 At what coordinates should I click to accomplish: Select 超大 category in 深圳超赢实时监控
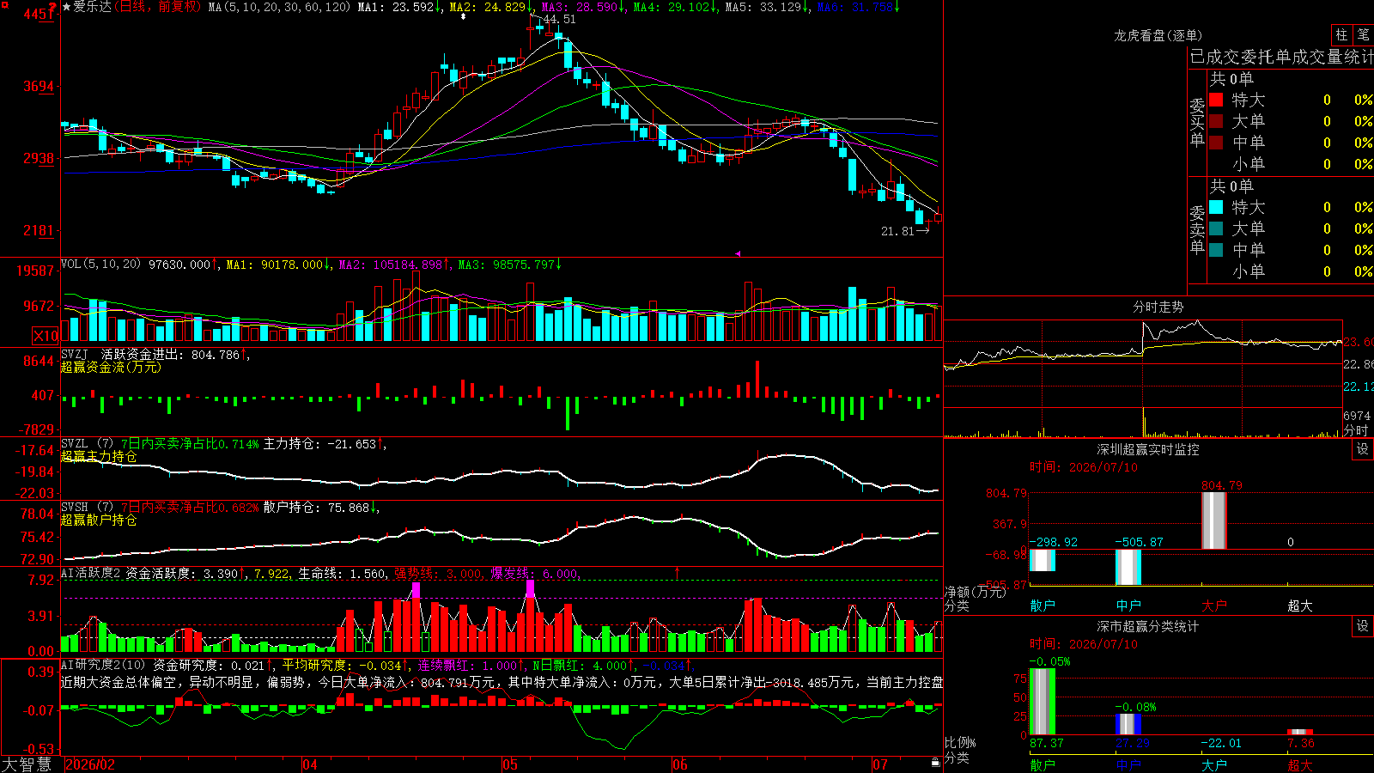click(1300, 606)
